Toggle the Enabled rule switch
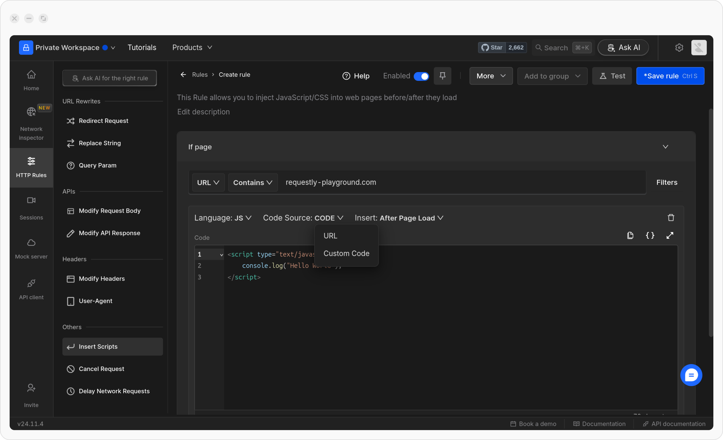 coord(421,76)
